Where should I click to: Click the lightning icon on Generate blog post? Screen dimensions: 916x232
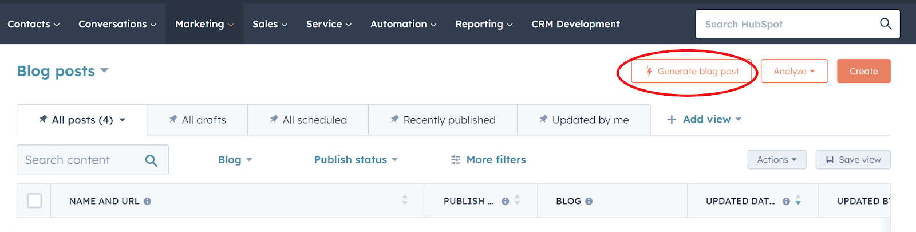(649, 72)
